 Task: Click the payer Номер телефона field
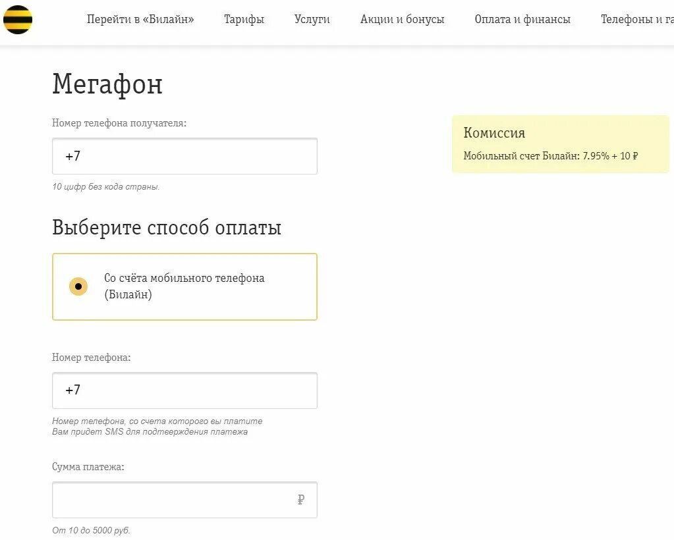[184, 390]
